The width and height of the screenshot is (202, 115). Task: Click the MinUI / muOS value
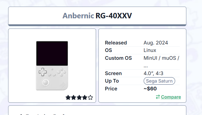click(x=161, y=58)
